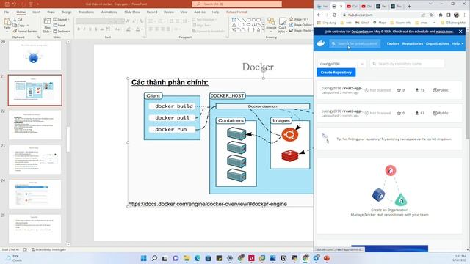Open the Shape Outline dropdown
This screenshot has height=264, width=470.
[300, 25]
